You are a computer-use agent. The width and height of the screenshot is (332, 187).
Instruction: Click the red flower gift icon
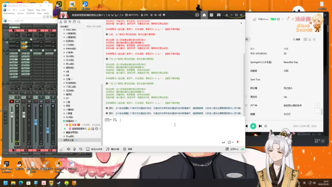pos(237,142)
